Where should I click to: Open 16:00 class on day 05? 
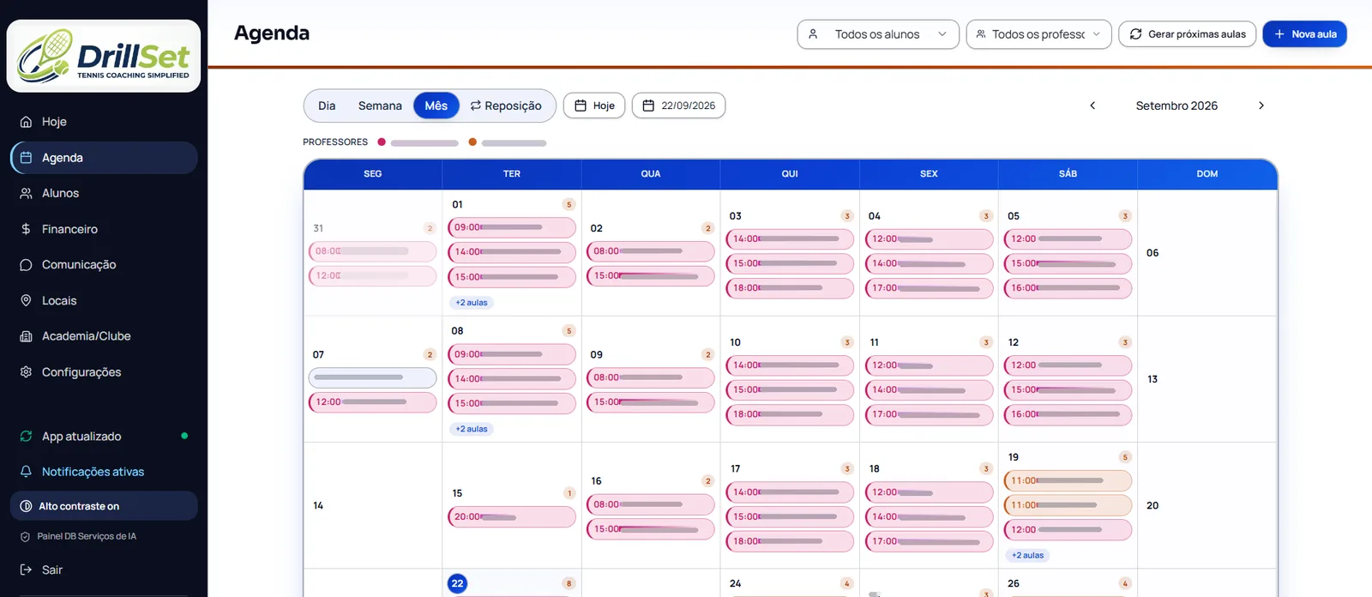(x=1068, y=288)
